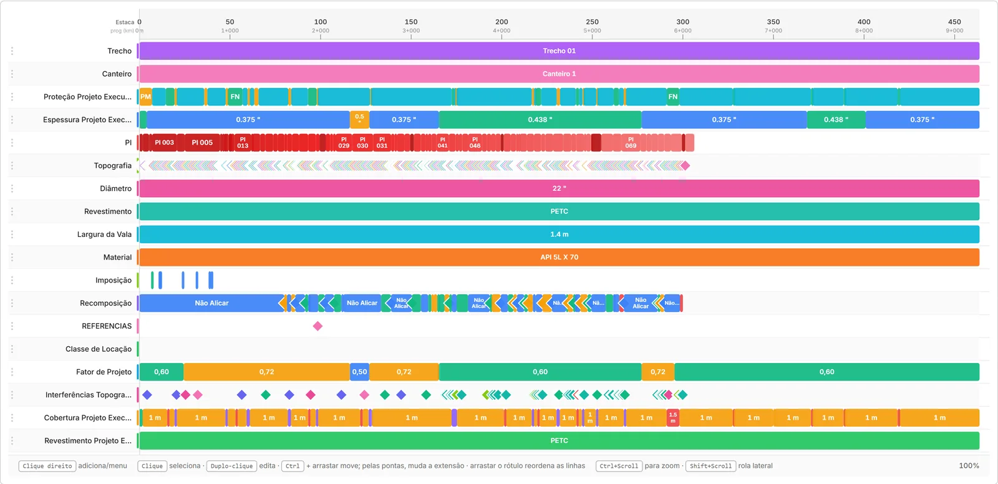998x484 pixels.
Task: Click the Classe de Locação row label
Action: point(99,349)
